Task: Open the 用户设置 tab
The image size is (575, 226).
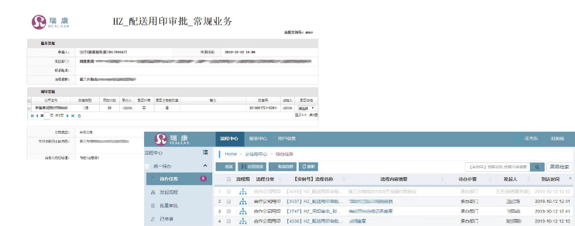Action: [287, 139]
